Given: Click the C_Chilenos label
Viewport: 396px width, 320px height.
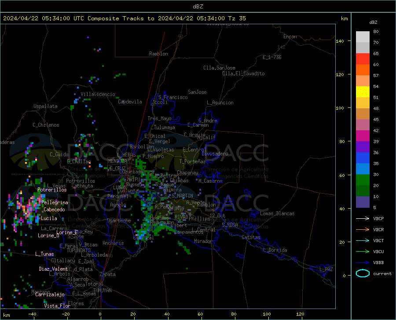Looking at the screenshot, I should 46,125.
